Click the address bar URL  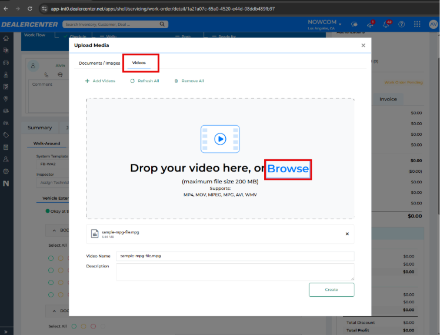163,9
